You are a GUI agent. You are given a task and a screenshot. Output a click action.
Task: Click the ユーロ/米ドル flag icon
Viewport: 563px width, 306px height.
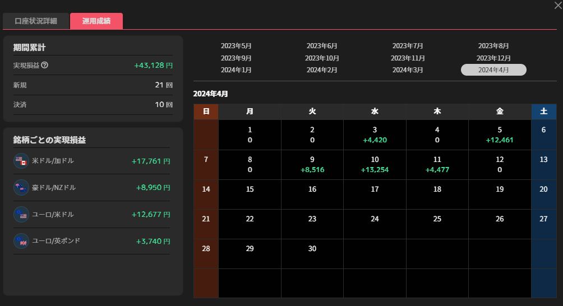[21, 214]
